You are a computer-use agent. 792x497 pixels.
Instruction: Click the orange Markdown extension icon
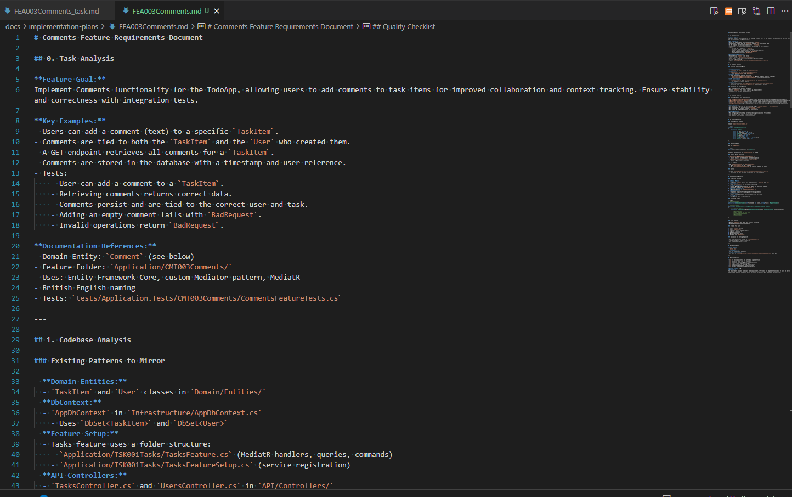pyautogui.click(x=728, y=10)
